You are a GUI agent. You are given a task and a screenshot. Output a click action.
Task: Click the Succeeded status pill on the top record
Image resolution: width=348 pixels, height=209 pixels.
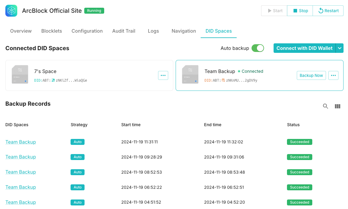tap(299, 142)
